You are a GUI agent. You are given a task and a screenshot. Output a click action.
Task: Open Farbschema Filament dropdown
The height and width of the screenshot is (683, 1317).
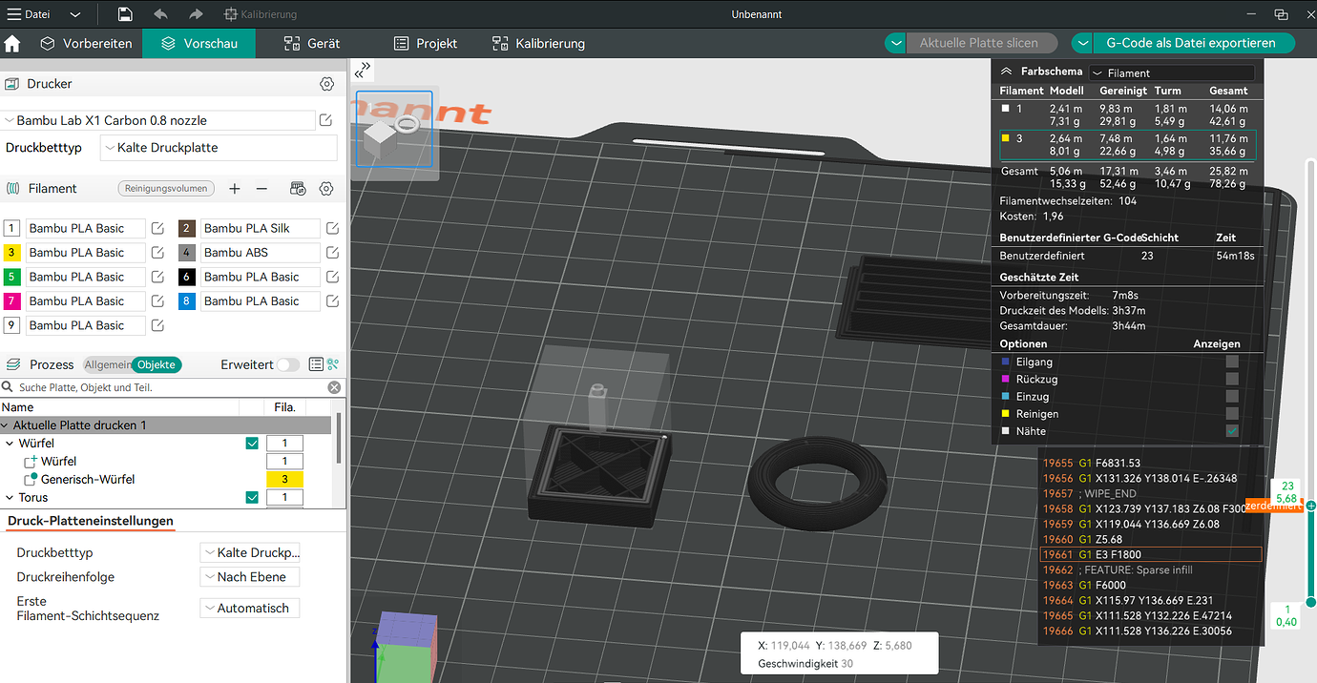point(1172,72)
